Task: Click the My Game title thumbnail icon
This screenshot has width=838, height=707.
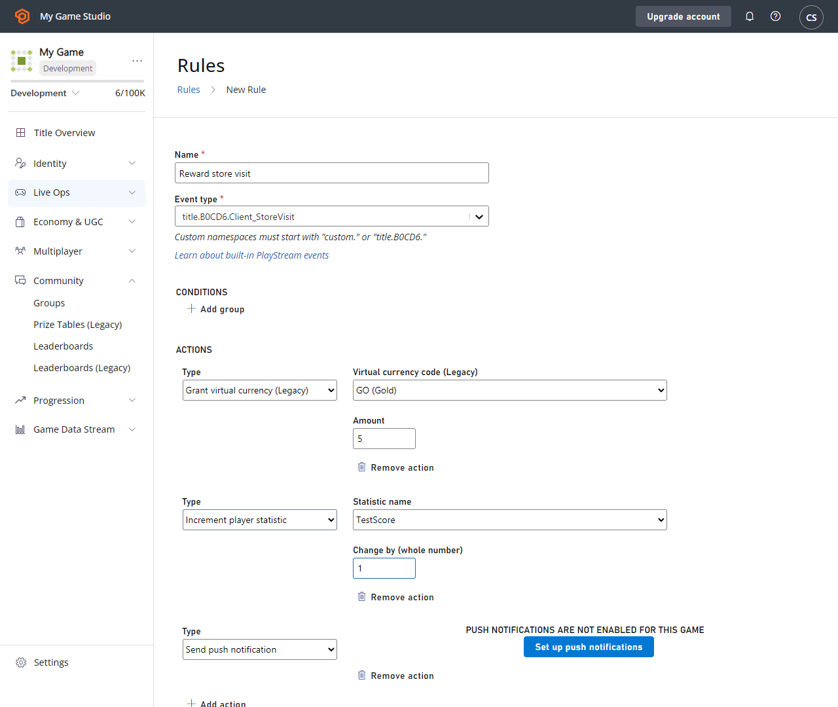Action: pyautogui.click(x=22, y=61)
